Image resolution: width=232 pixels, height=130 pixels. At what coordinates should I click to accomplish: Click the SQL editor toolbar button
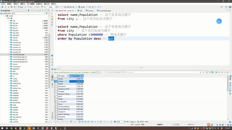[x=21, y=7]
